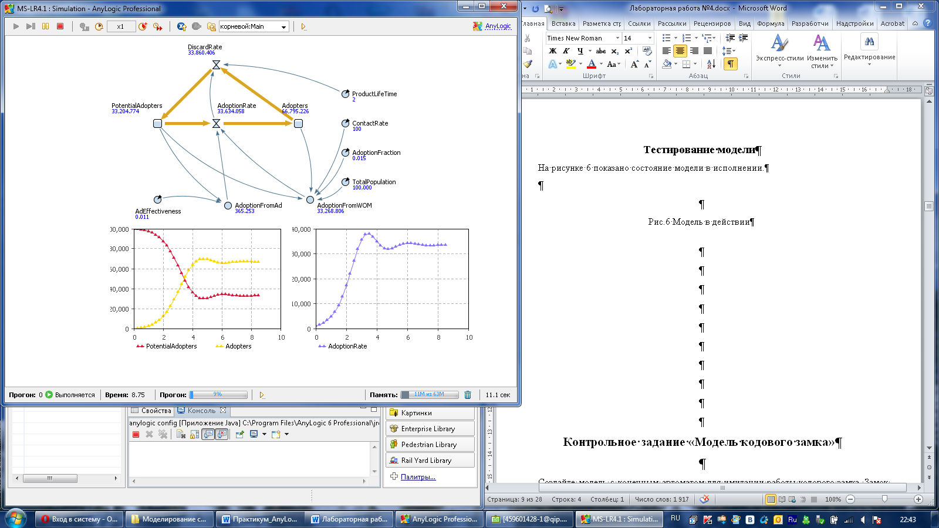Stop the simulation with red square button
Viewport: 939px width, 528px height.
click(60, 26)
